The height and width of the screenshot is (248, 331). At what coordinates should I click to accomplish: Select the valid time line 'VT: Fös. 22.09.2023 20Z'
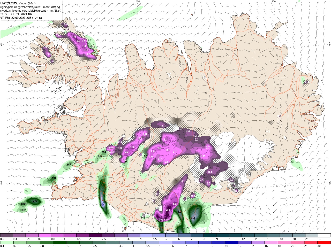point(16,18)
